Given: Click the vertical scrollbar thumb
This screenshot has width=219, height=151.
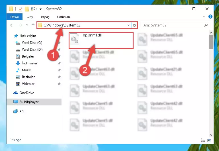Looking at the screenshot, I should point(211,42).
